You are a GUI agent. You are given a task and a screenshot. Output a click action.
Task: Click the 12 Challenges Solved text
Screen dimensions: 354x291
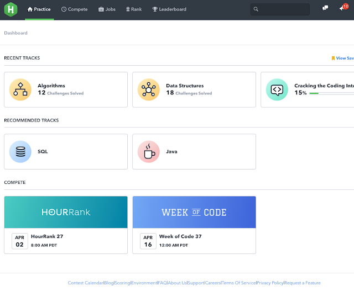(x=61, y=93)
